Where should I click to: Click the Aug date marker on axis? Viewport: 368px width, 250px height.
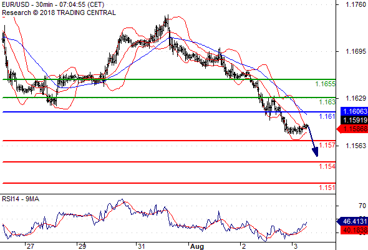point(196,246)
